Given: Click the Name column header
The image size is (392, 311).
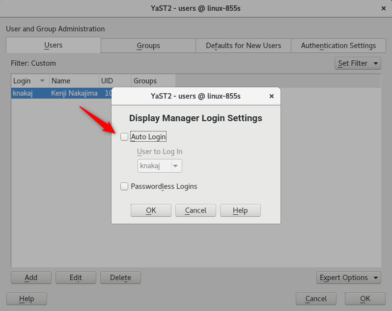Looking at the screenshot, I should coord(74,81).
